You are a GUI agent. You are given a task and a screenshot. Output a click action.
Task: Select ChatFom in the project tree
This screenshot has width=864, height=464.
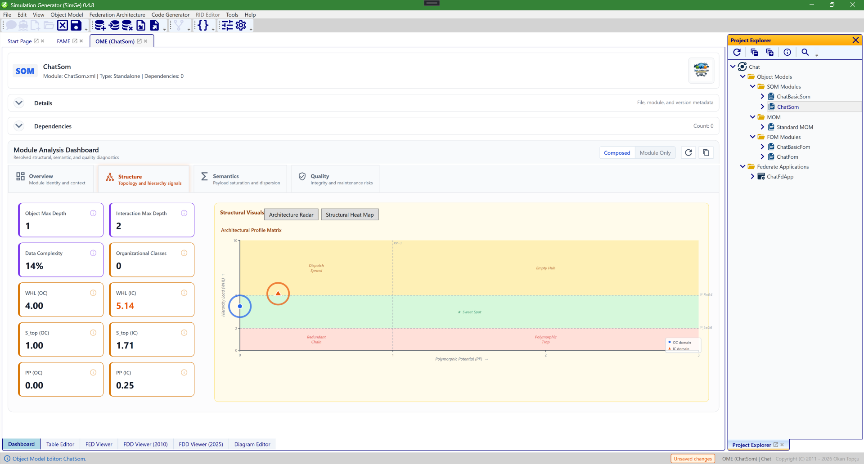point(787,156)
